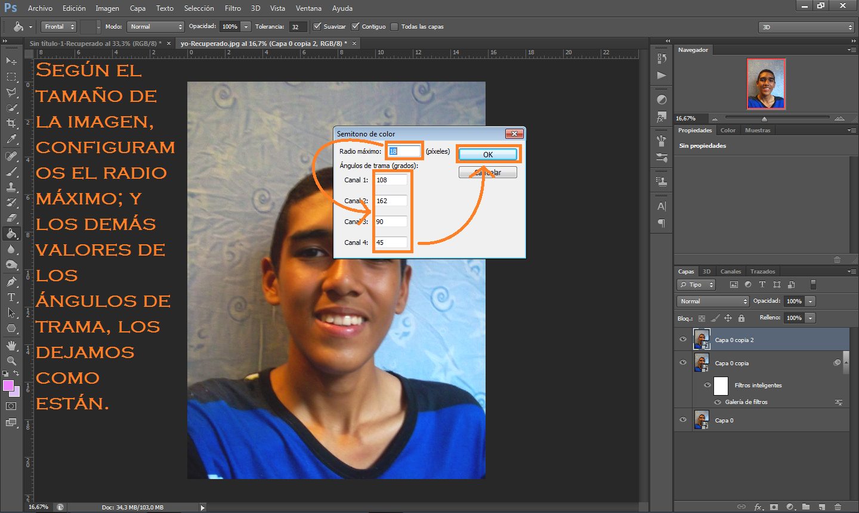859x513 pixels.
Task: Delete layer using Layers trash icon
Action: click(838, 507)
